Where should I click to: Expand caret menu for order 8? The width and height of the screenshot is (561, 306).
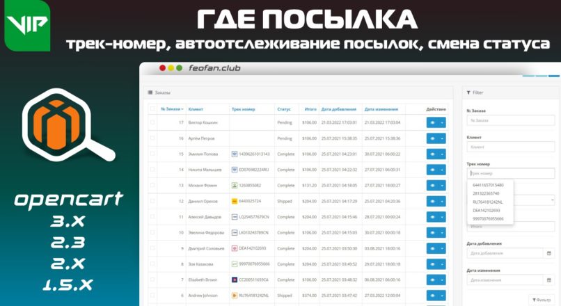point(442,264)
